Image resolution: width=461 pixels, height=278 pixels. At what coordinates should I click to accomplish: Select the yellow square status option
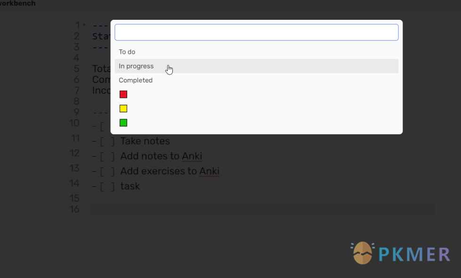pyautogui.click(x=123, y=108)
